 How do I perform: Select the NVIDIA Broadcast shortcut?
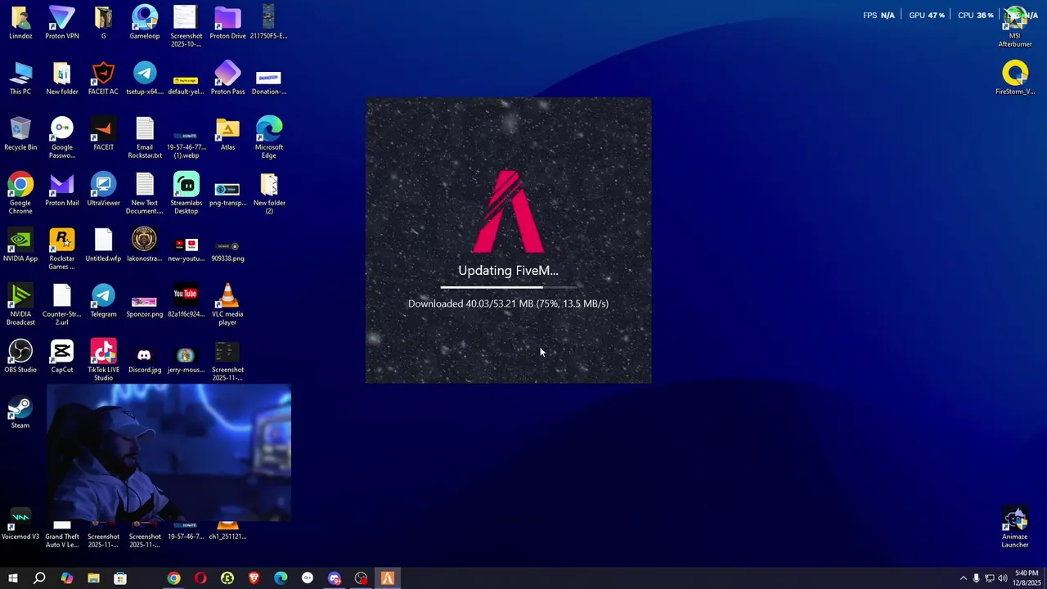[x=20, y=305]
